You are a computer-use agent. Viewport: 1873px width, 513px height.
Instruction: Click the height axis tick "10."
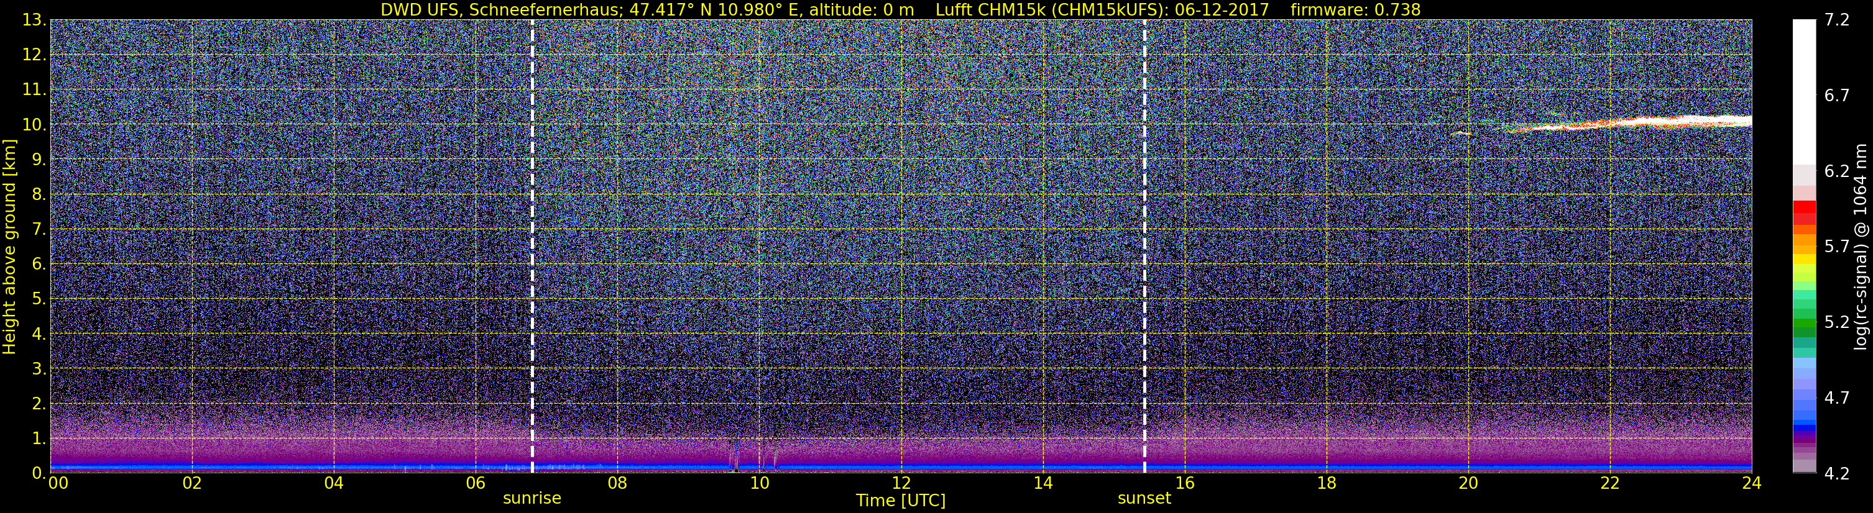pos(34,125)
